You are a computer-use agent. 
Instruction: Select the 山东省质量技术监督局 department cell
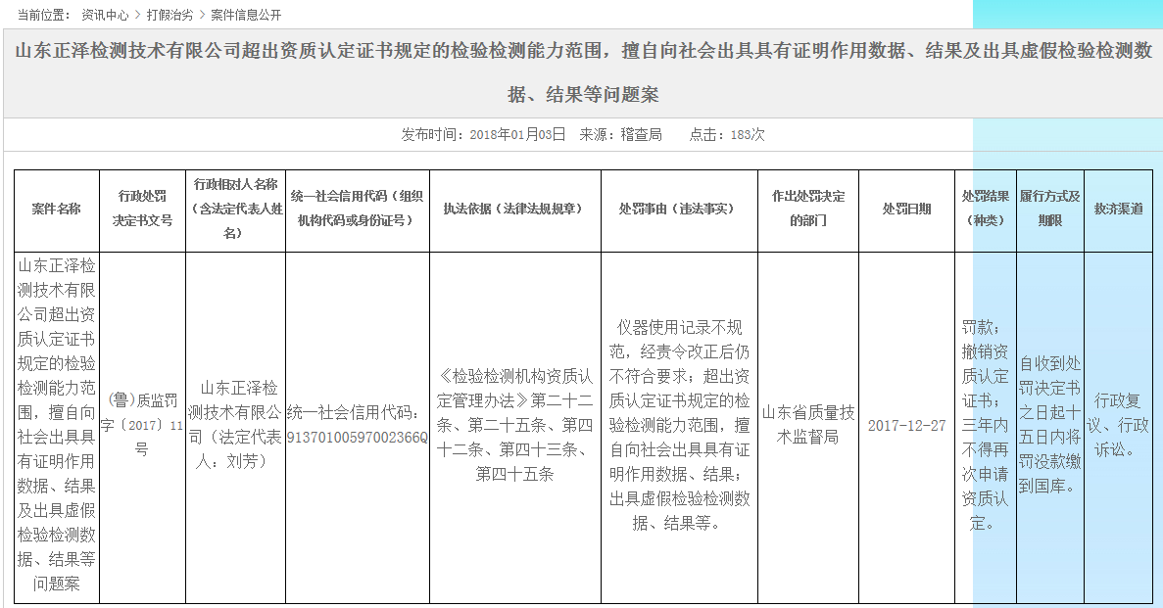coord(808,425)
